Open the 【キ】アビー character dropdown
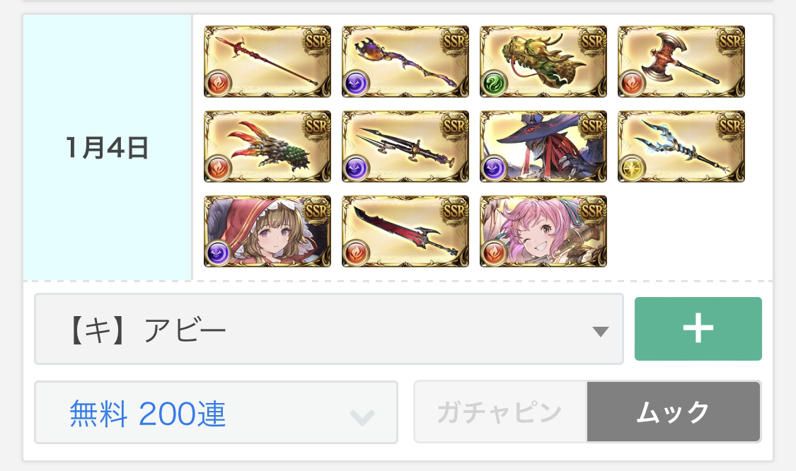This screenshot has width=796, height=471. 328,329
